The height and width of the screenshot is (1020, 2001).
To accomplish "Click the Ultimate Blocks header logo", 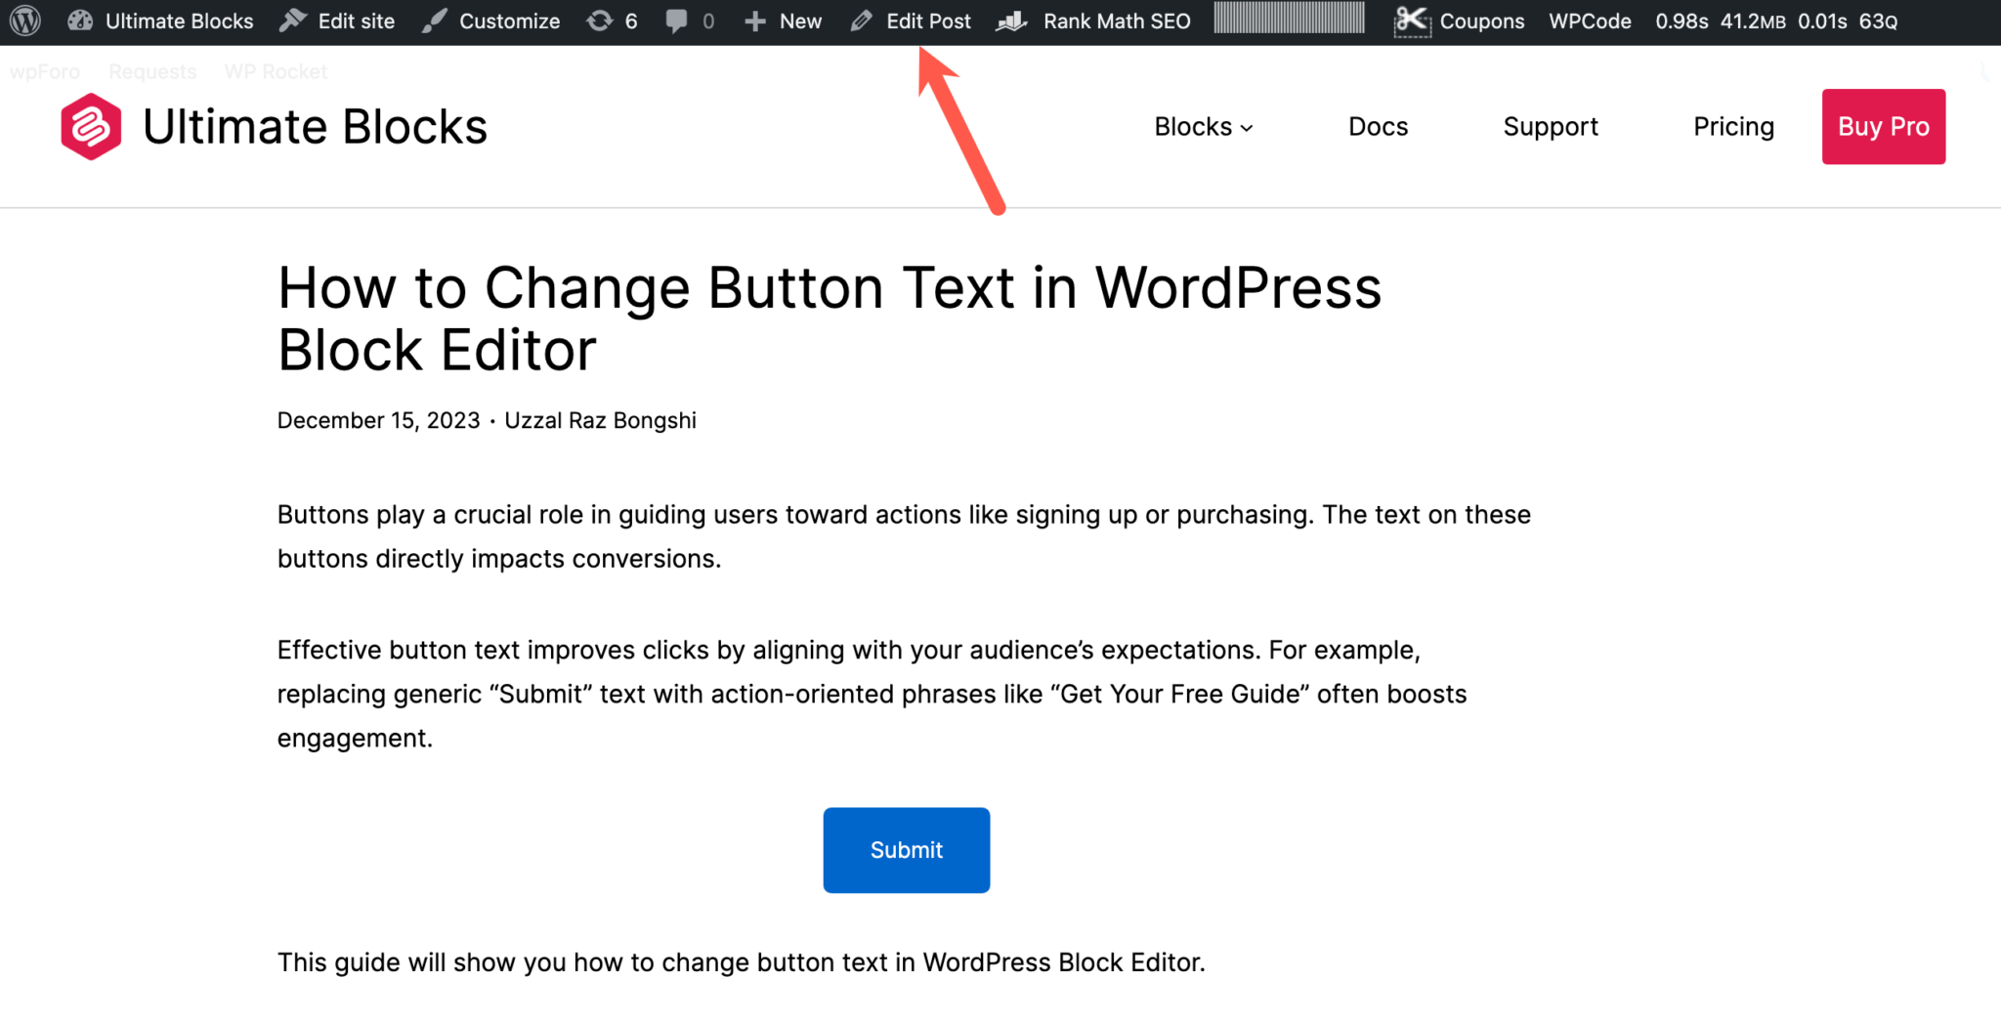I will coord(274,125).
